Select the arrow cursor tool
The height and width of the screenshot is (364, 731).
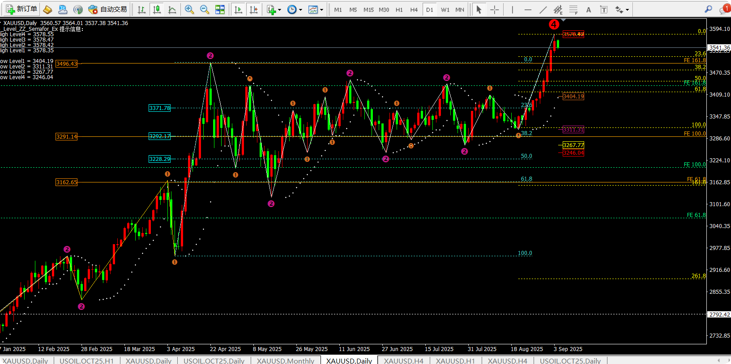point(479,9)
